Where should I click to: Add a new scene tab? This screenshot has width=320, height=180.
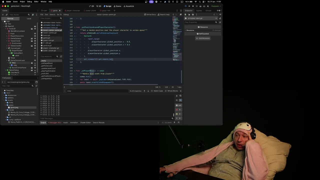pyautogui.click(x=114, y=10)
